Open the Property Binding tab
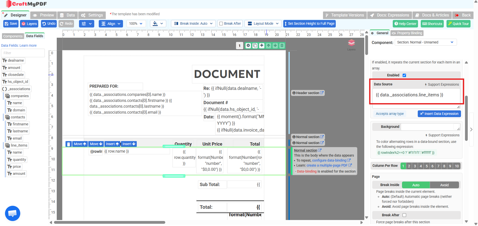This screenshot has width=478, height=226. (x=407, y=33)
